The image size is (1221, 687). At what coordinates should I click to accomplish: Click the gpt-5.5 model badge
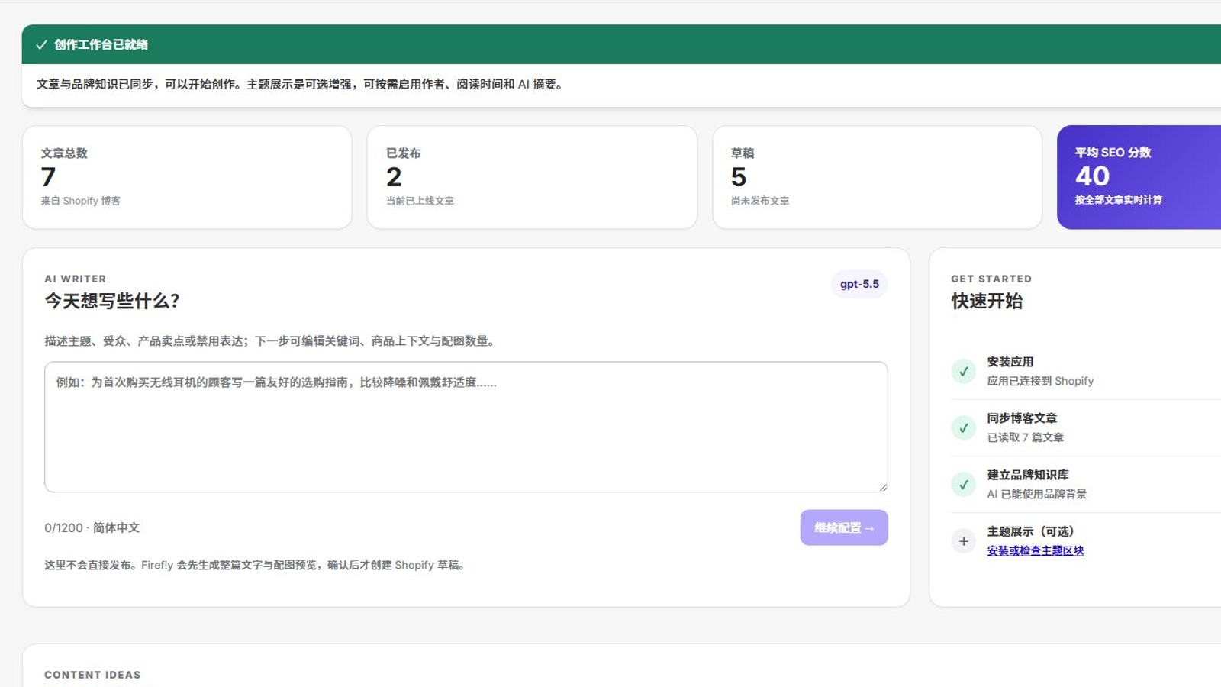pos(859,284)
